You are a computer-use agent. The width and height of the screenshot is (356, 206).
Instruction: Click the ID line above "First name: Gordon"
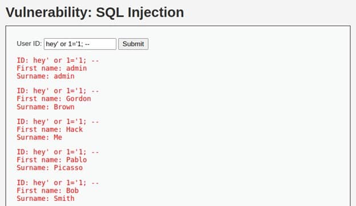click(x=58, y=91)
